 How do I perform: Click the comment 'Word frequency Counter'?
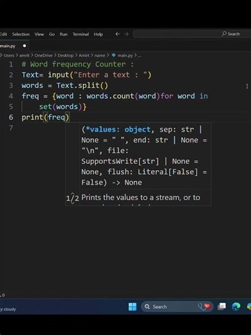(x=78, y=64)
